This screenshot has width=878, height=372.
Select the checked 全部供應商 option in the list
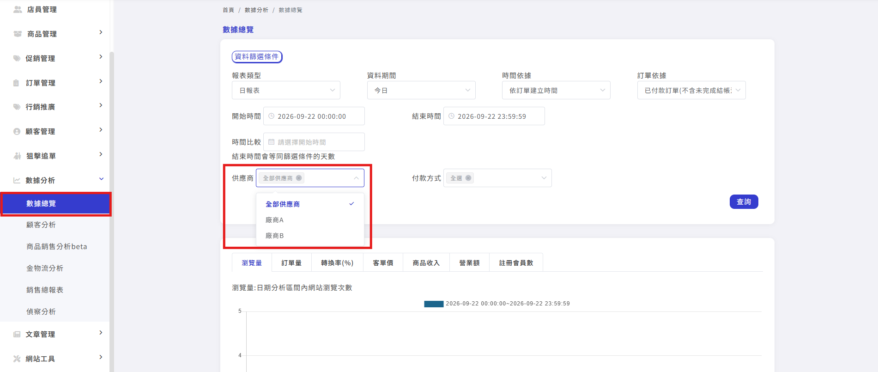(x=310, y=204)
